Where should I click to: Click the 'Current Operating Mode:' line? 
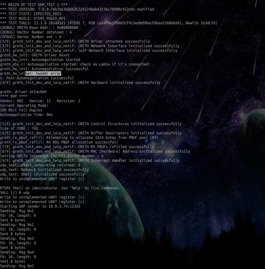(24, 105)
